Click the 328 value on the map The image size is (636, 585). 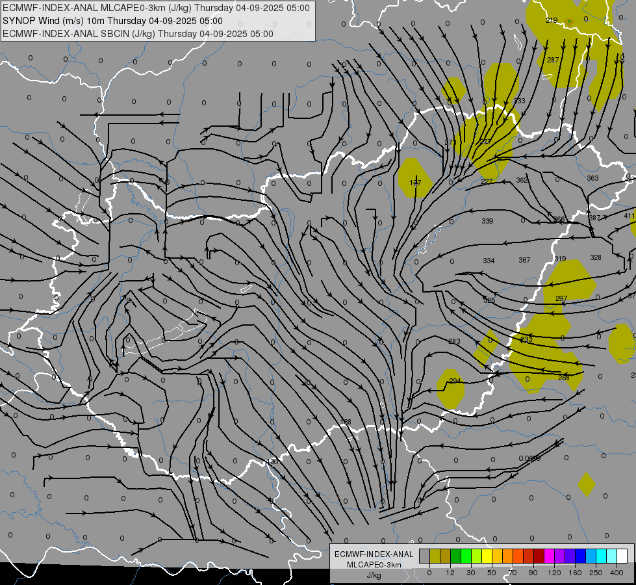coord(596,257)
